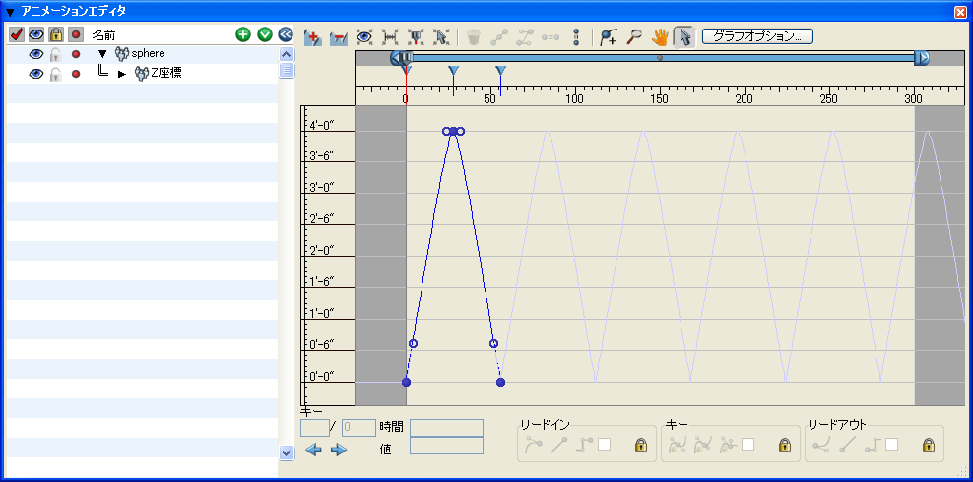Toggle the header red record column icon
The width and height of the screenshot is (973, 482).
pyautogui.click(x=76, y=35)
